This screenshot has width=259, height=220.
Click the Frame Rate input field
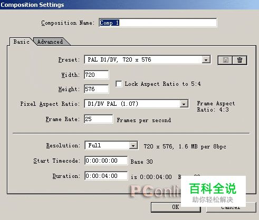[x=99, y=119]
